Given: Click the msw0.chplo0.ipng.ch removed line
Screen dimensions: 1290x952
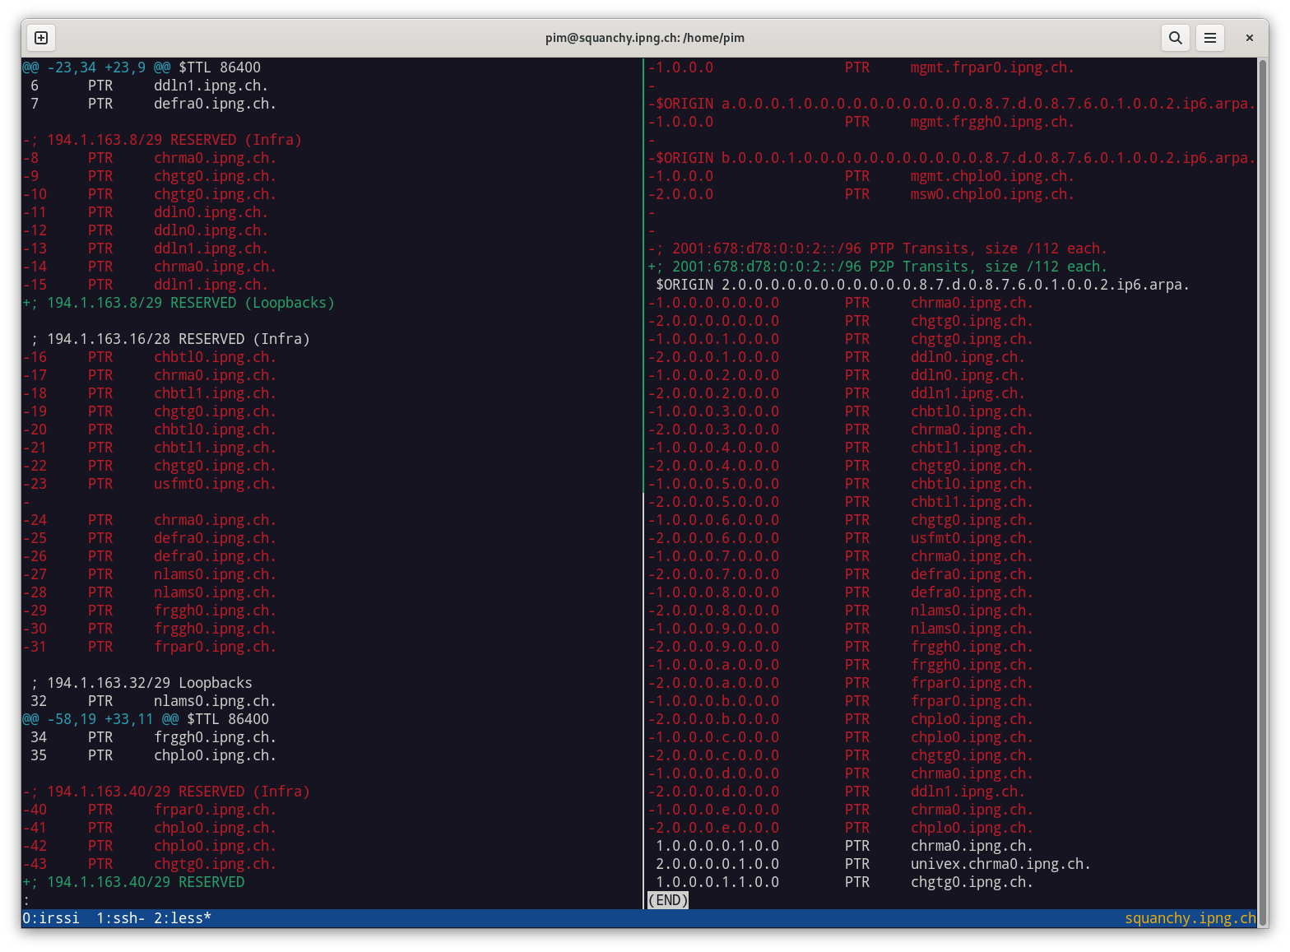Looking at the screenshot, I should (x=991, y=194).
